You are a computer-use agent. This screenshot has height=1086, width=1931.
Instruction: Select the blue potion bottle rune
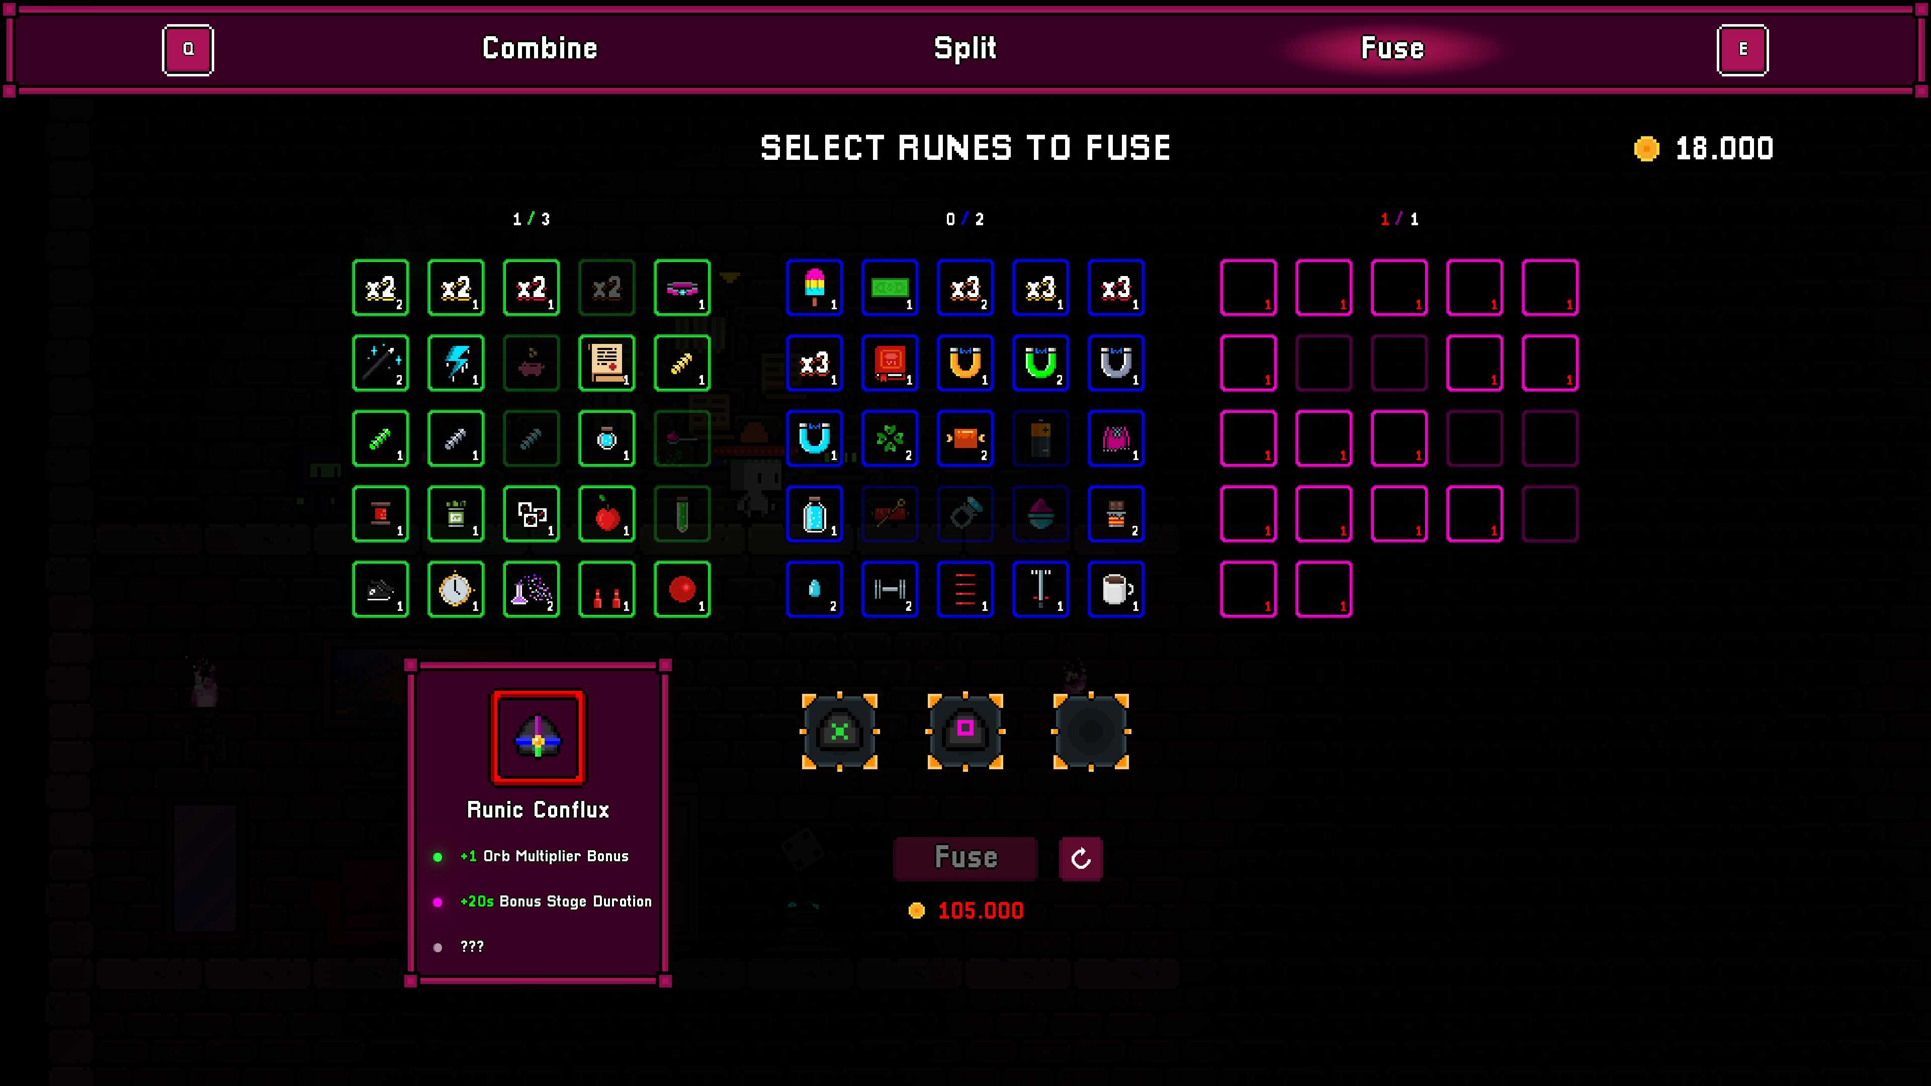click(814, 514)
